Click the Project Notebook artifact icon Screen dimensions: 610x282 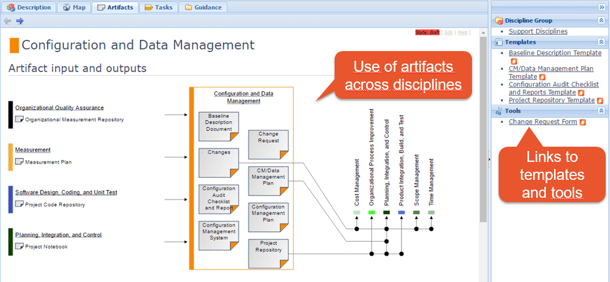click(19, 246)
